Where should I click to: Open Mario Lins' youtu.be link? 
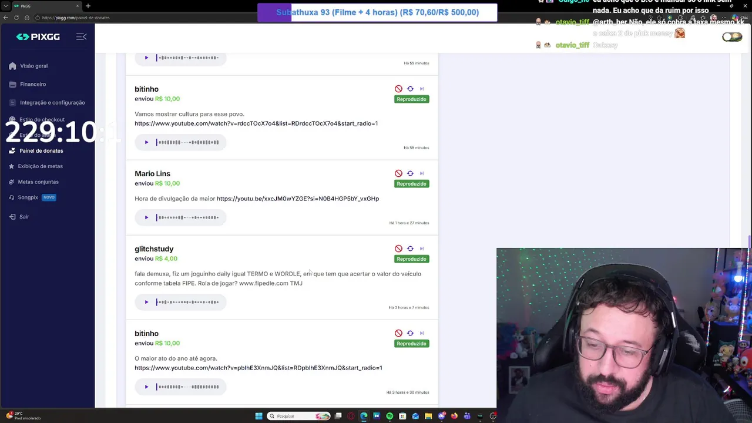[x=298, y=199]
